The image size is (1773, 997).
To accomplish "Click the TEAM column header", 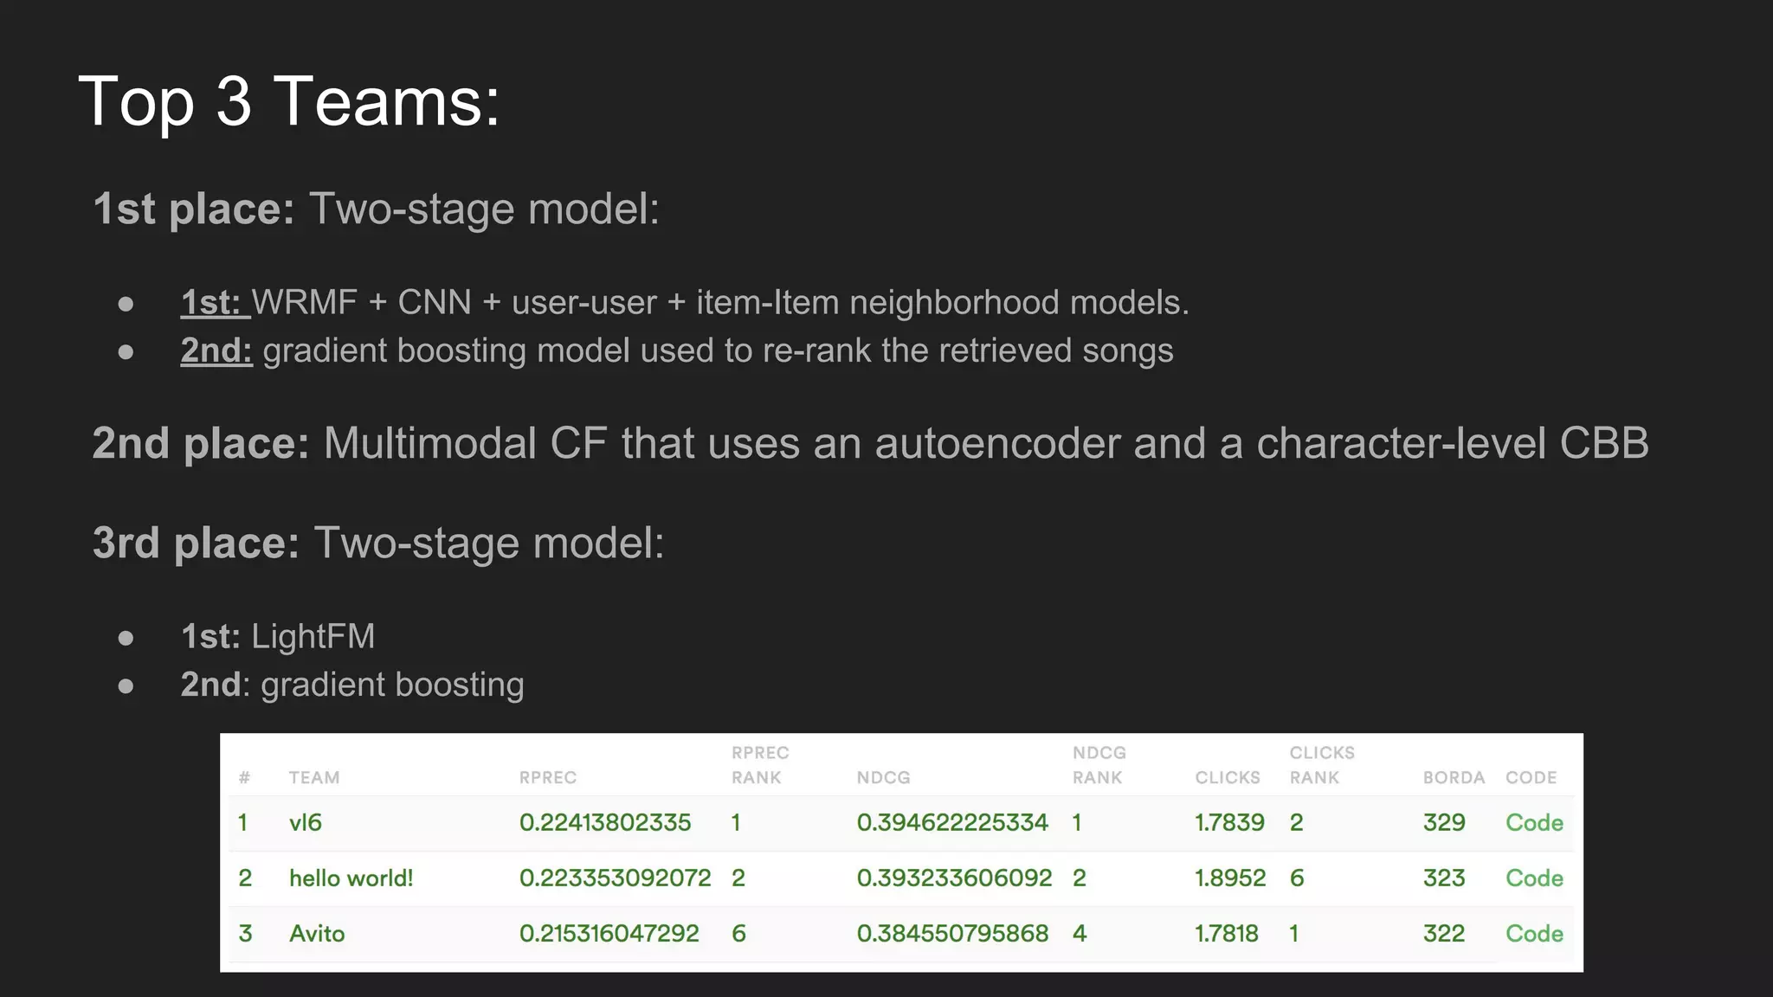I will coord(313,777).
